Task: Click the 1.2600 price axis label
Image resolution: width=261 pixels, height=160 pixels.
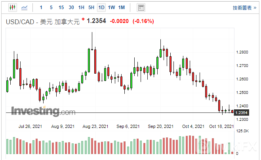Action: coord(242,79)
